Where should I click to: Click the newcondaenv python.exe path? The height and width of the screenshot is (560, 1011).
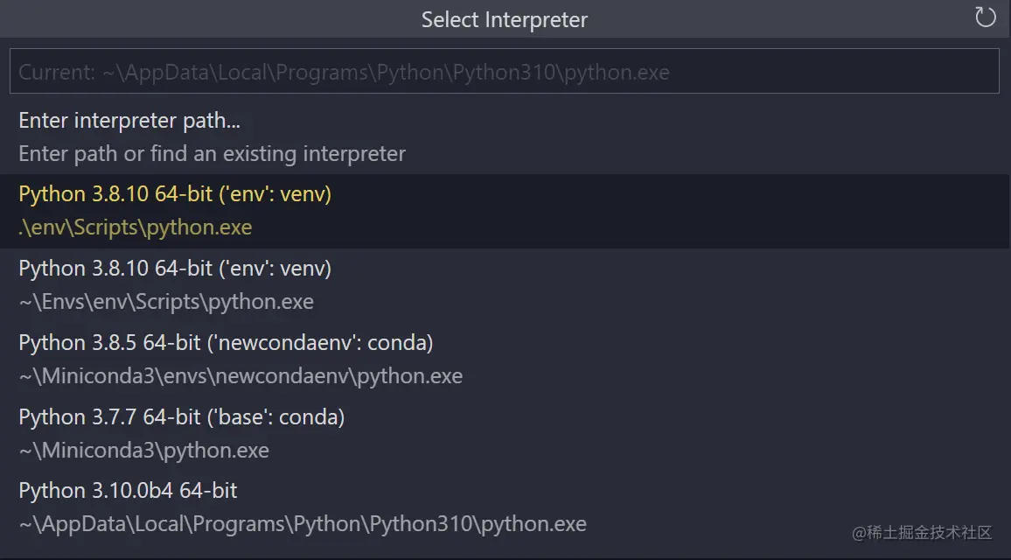coord(240,376)
